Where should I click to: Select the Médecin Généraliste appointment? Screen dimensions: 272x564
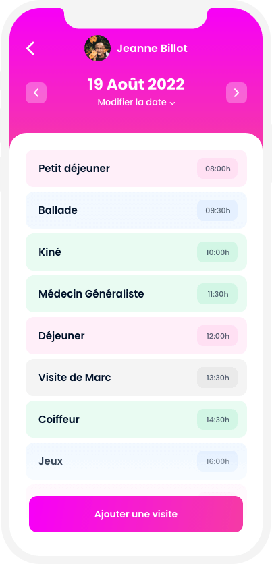(136, 294)
